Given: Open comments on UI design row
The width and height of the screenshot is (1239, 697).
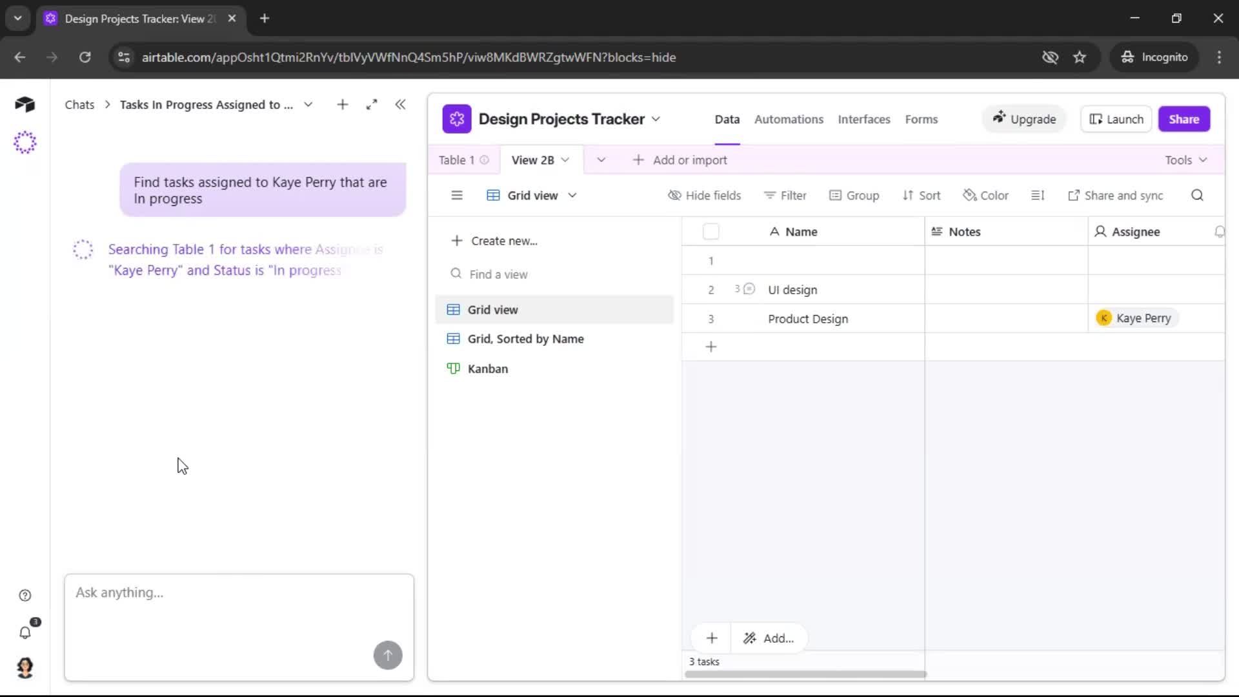Looking at the screenshot, I should click(x=745, y=289).
